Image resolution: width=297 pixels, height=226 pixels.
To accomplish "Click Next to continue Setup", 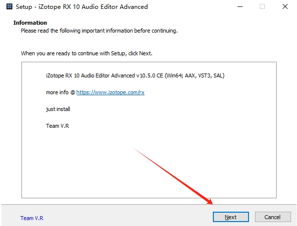I will coord(230,217).
